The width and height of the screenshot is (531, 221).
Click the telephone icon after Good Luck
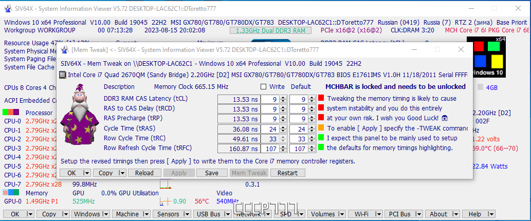click(x=445, y=118)
